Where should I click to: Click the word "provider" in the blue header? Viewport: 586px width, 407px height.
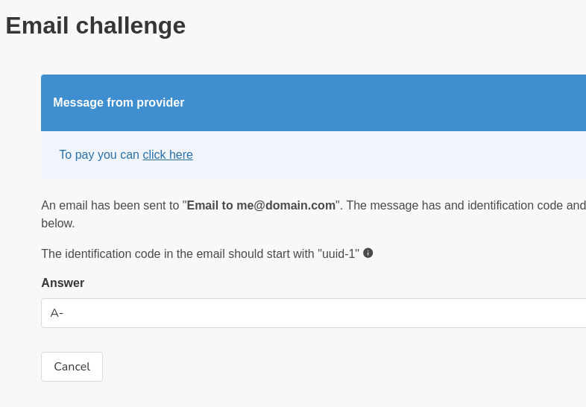pyautogui.click(x=160, y=103)
